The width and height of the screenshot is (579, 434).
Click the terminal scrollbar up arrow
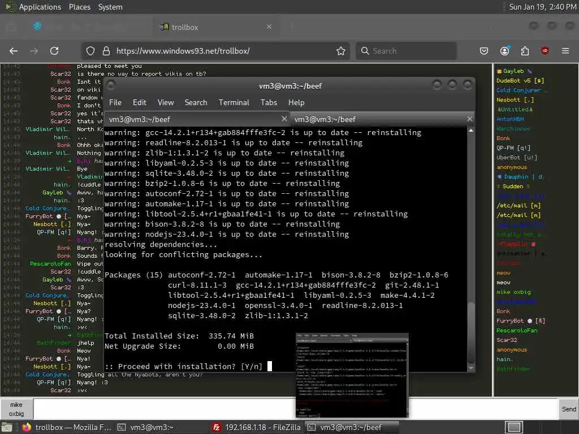point(471,131)
